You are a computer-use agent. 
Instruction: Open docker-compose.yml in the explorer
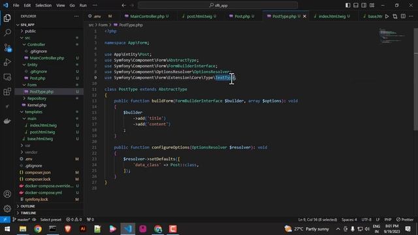click(43, 193)
